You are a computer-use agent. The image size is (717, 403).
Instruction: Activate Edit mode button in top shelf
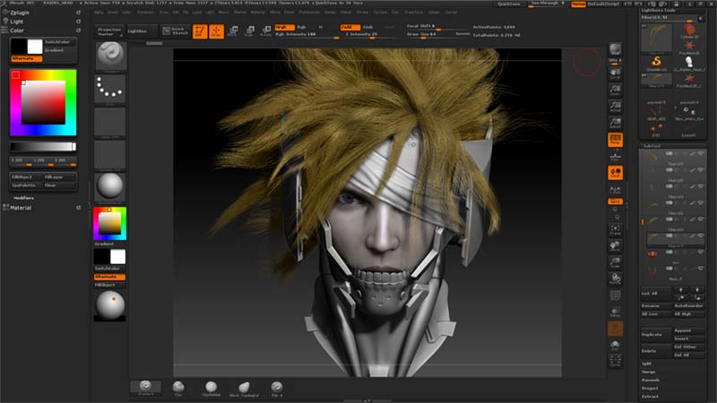tap(200, 31)
